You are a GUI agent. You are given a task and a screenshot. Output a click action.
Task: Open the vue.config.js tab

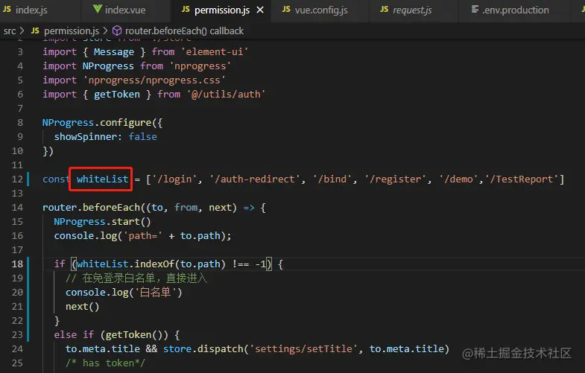(321, 10)
